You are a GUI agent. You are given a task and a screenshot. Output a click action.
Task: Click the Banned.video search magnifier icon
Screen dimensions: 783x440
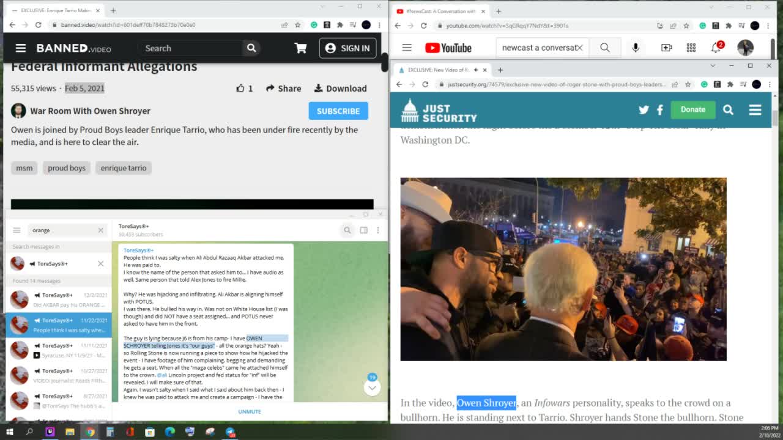(251, 48)
